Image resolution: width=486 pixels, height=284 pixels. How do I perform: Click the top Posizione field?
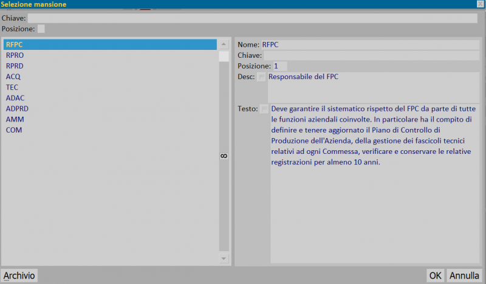point(41,29)
